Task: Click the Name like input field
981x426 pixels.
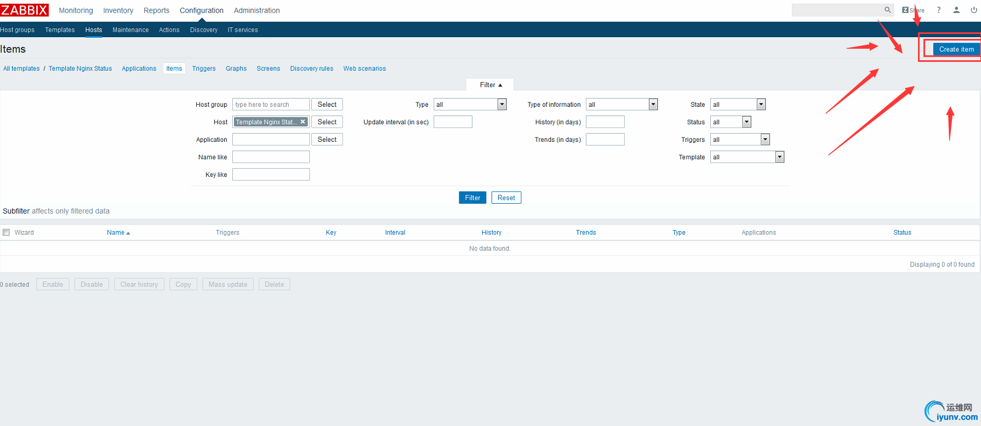Action: click(x=271, y=157)
